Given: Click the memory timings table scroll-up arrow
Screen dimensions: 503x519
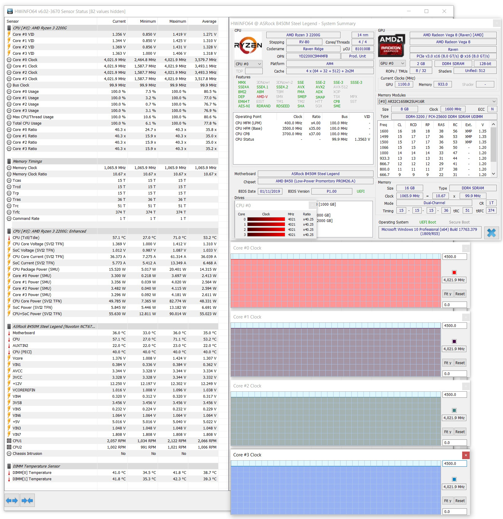Looking at the screenshot, I should pos(494,124).
